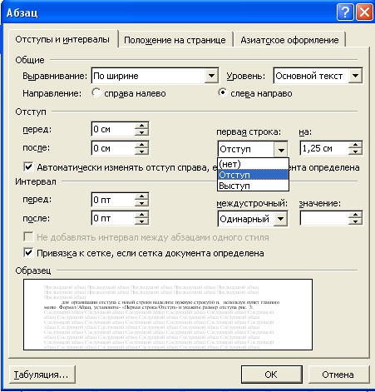The height and width of the screenshot is (392, 375).
Task: Choose (нет) in first line list
Action: 253,164
